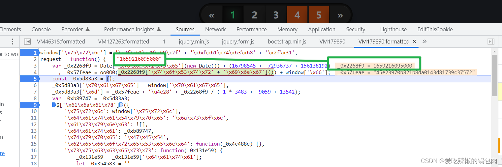The image size is (502, 167).
Task: Set a breakpoint on line 16
Action: pyautogui.click(x=34, y=151)
